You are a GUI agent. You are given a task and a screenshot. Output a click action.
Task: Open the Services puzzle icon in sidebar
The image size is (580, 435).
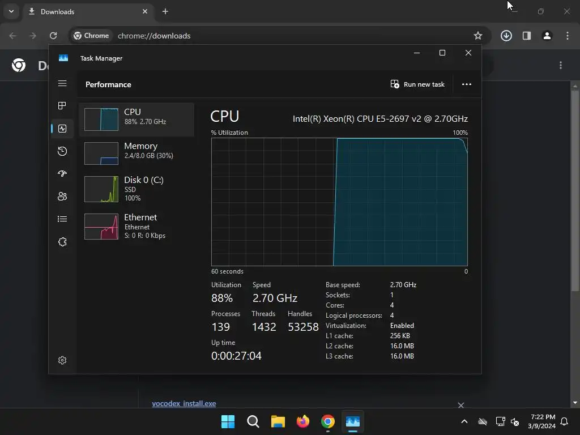coord(62,242)
